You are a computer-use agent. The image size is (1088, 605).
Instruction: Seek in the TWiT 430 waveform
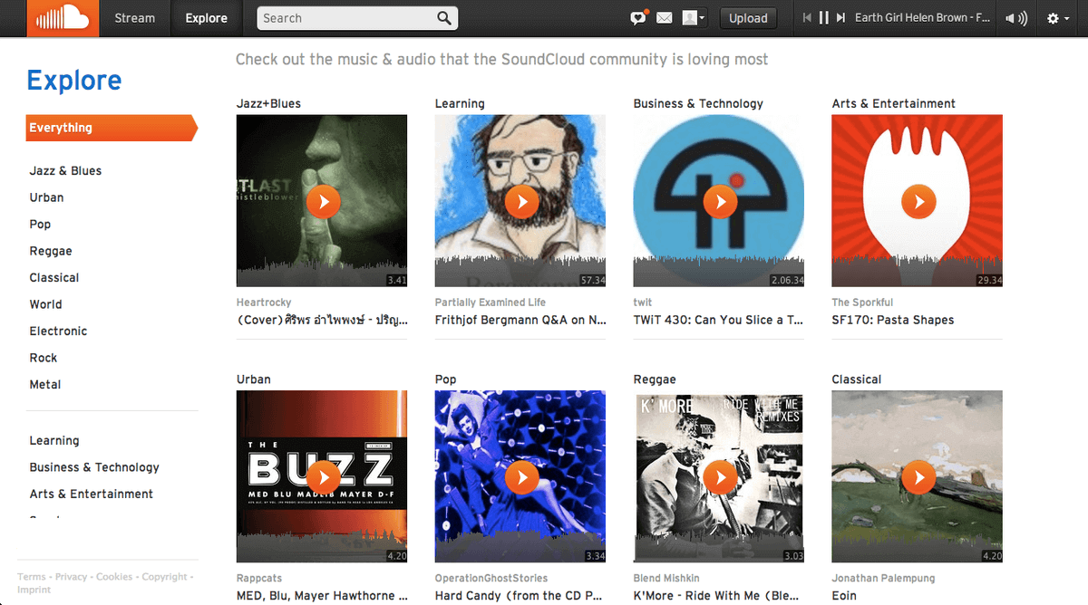[718, 270]
